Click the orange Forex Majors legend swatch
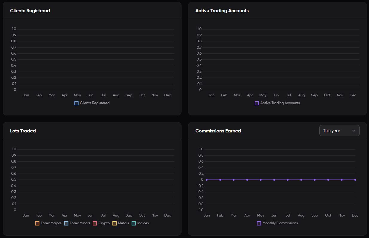 (37, 223)
